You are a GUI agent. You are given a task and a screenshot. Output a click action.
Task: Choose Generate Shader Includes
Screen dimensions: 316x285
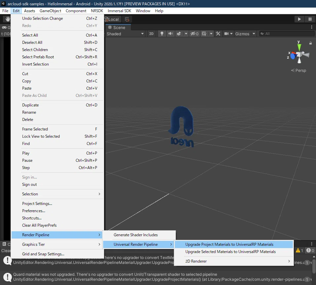139,235
